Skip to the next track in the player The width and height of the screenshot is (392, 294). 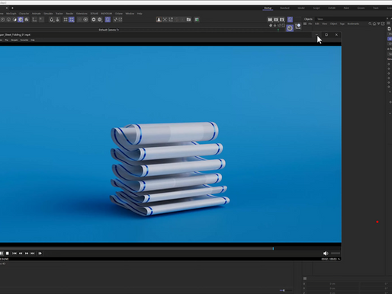33,253
